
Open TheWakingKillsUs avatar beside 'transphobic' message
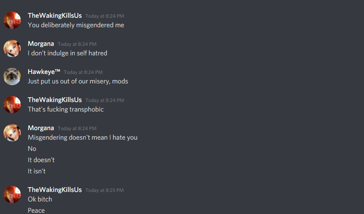[x=12, y=105]
